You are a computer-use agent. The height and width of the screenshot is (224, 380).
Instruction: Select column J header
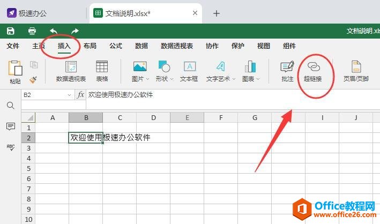pyautogui.click(x=356, y=117)
